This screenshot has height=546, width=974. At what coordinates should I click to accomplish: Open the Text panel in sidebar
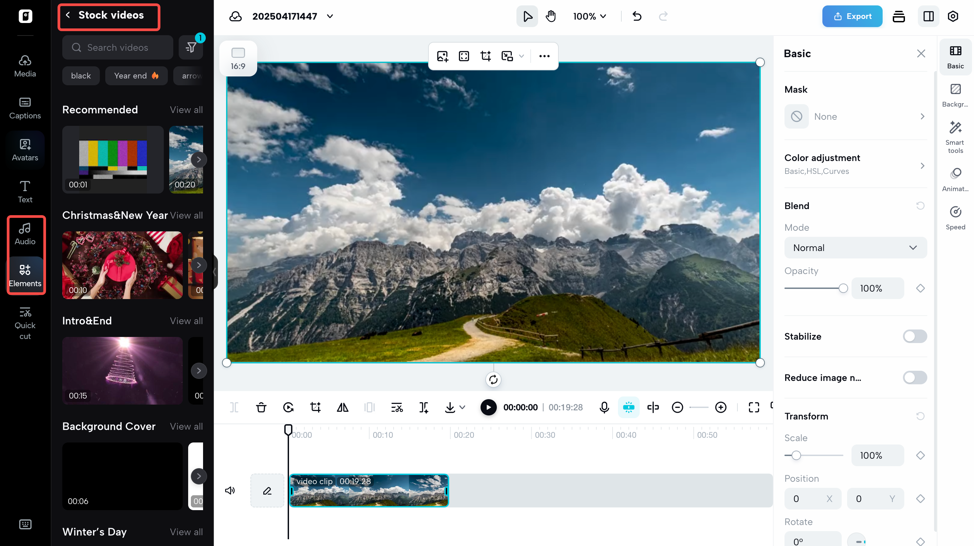point(25,191)
